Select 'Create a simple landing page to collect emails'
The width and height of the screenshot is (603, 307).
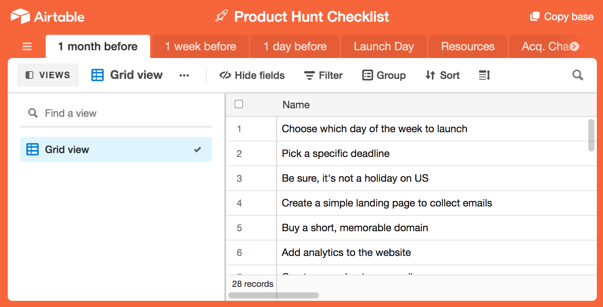(x=437, y=203)
